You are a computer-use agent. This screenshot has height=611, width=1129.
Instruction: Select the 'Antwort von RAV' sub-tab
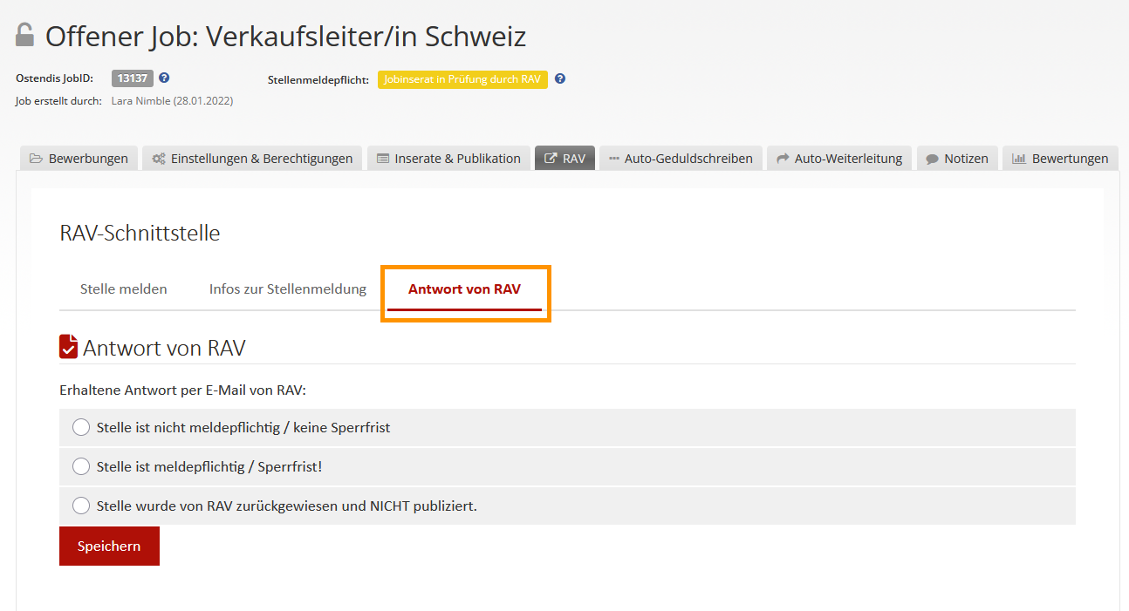(464, 289)
